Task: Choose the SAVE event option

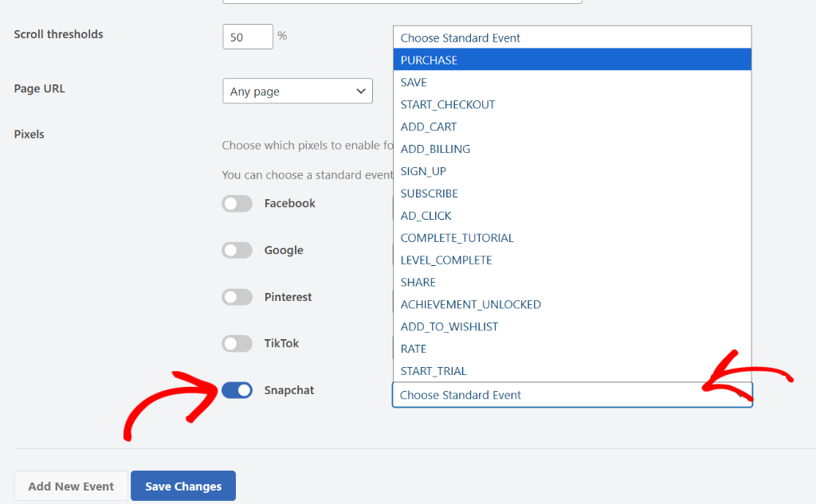Action: point(414,83)
